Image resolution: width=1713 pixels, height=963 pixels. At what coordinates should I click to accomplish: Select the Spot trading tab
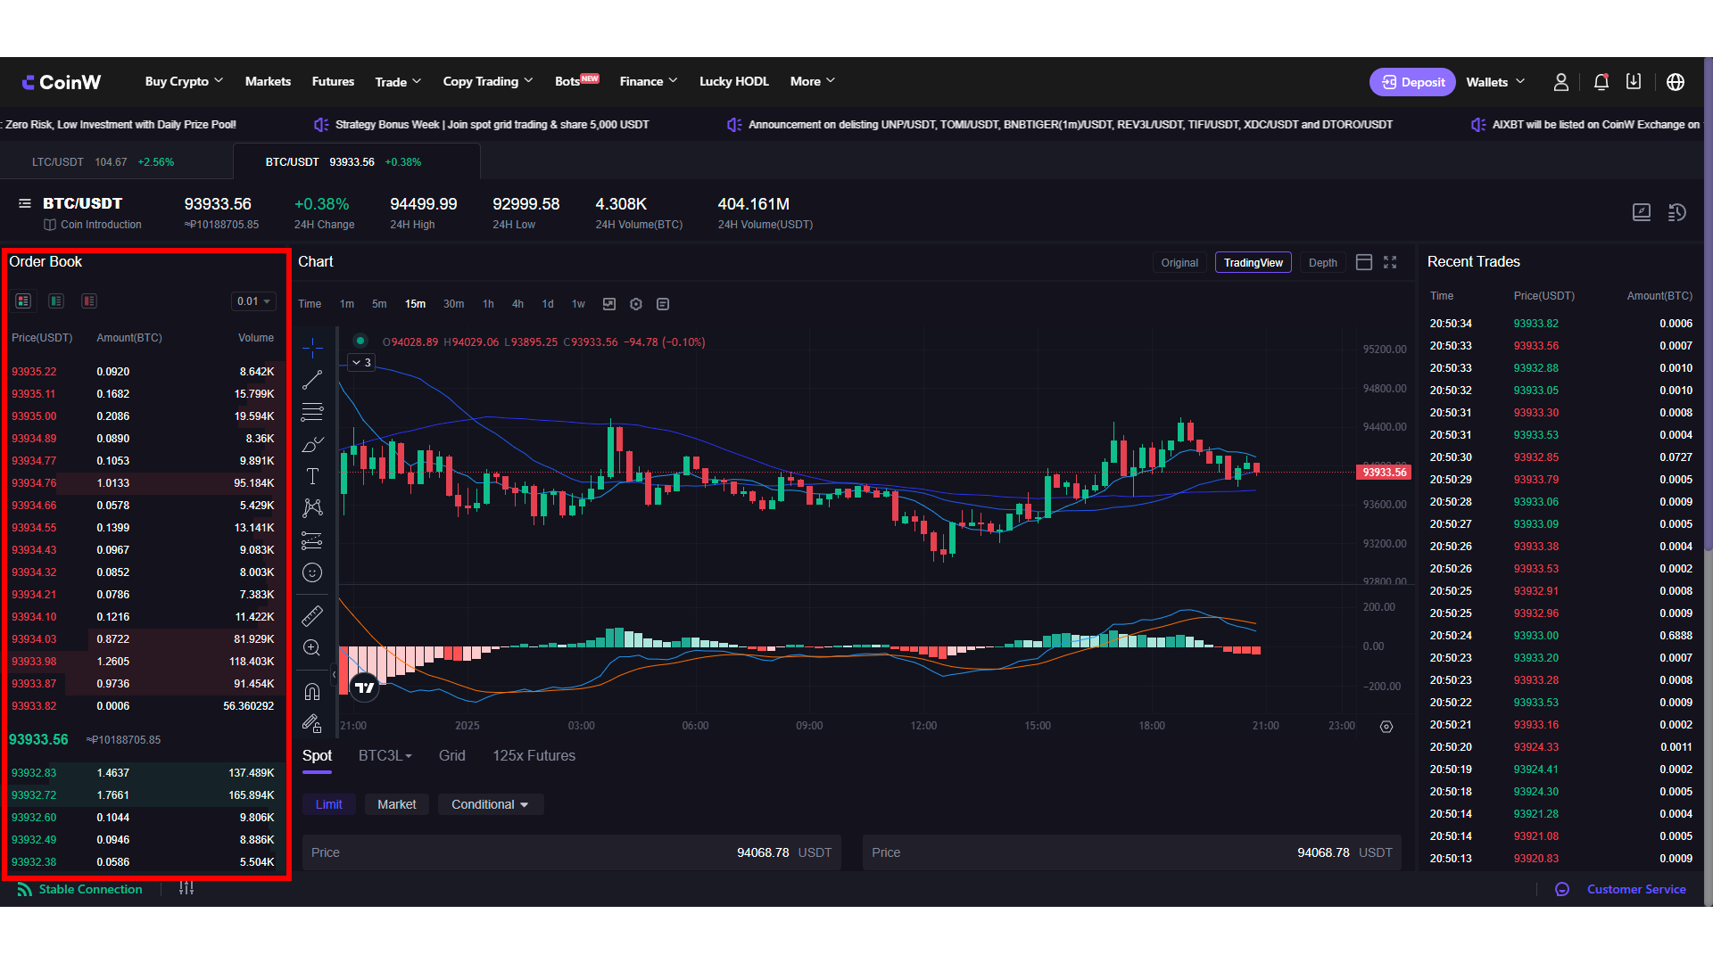click(317, 755)
